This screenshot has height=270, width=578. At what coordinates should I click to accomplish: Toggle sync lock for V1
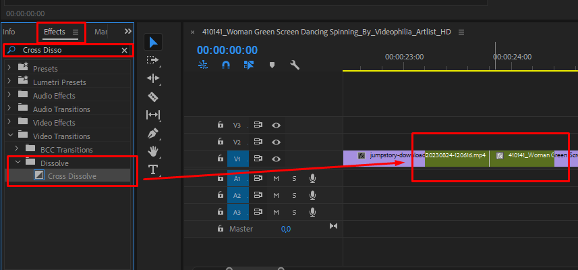258,159
